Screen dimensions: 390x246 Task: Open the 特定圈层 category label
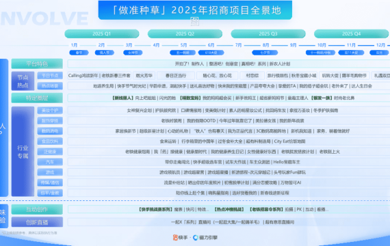click(x=37, y=98)
